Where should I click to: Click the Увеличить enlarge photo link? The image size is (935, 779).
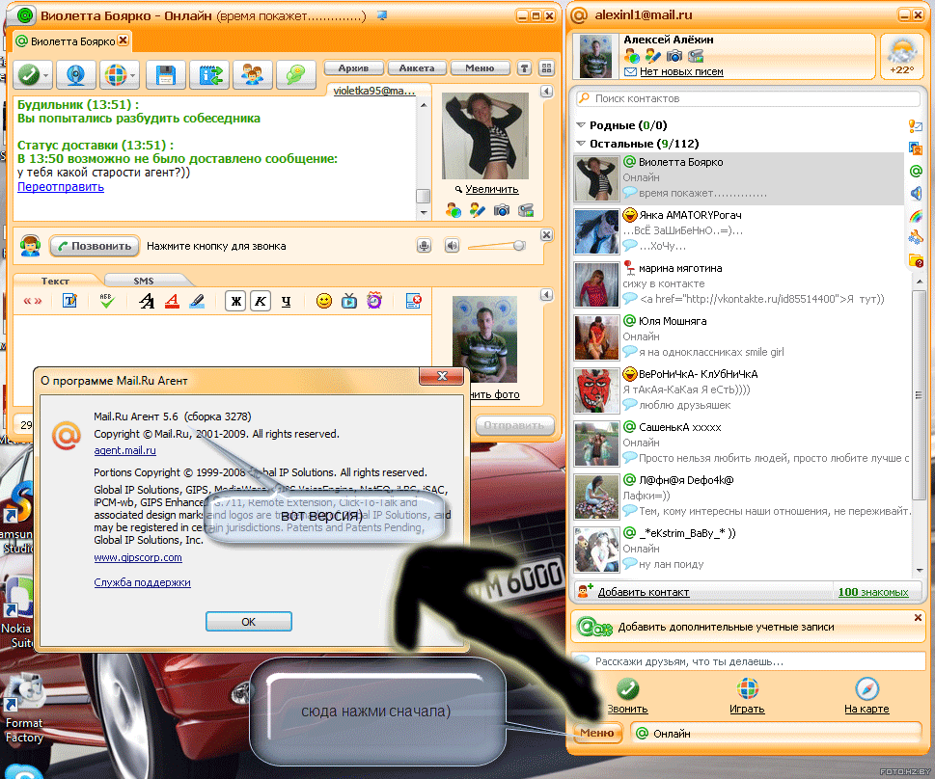[x=491, y=189]
